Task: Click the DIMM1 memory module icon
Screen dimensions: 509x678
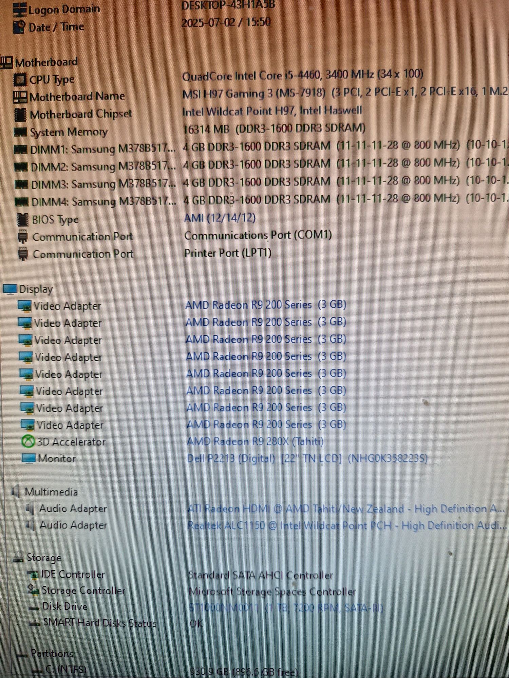Action: point(21,149)
